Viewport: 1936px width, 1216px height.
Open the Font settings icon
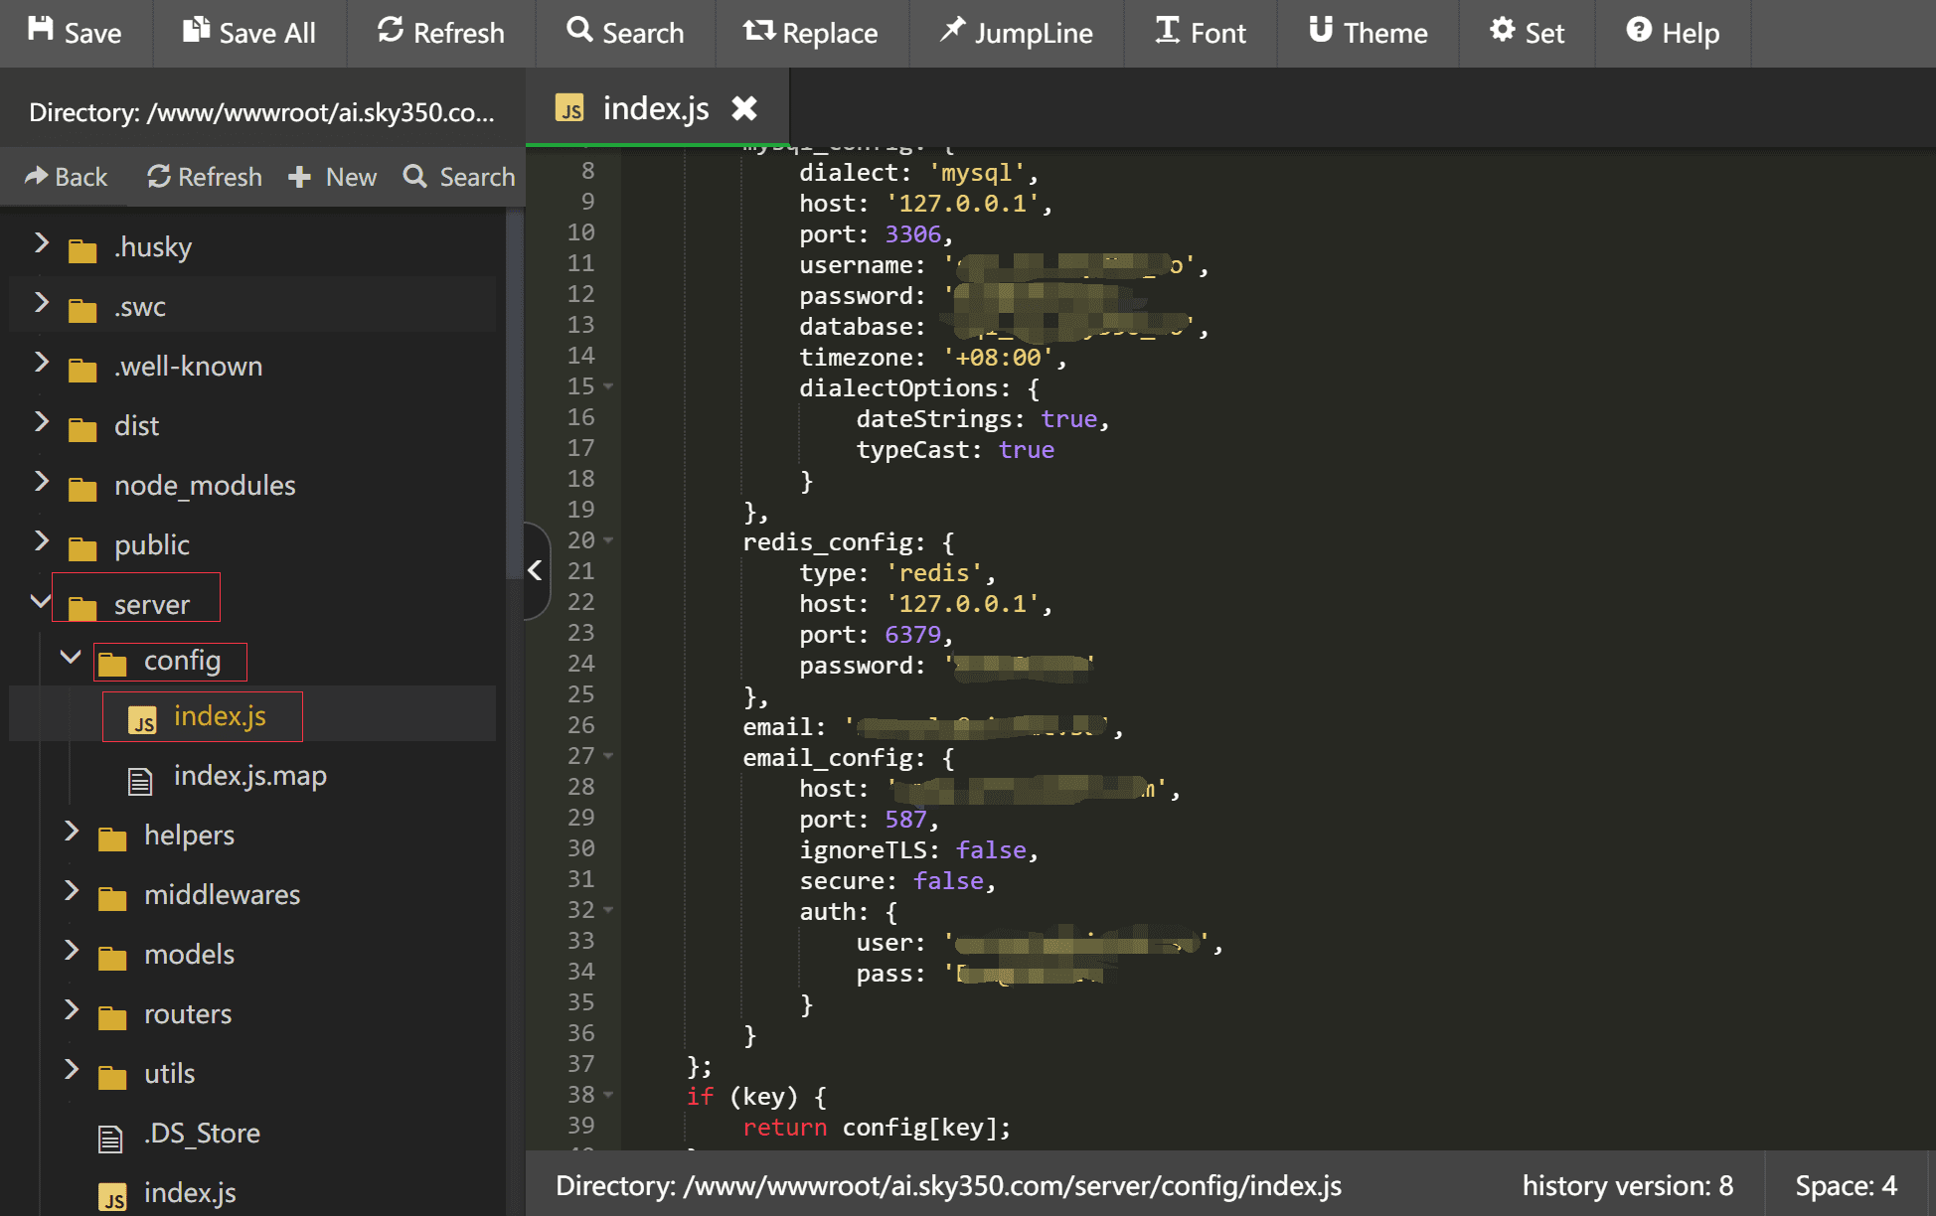(1167, 31)
